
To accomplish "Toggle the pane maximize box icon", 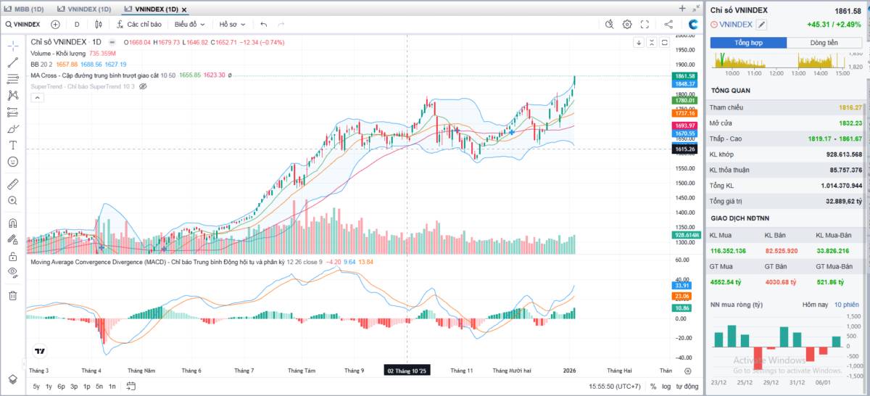I will (665, 42).
